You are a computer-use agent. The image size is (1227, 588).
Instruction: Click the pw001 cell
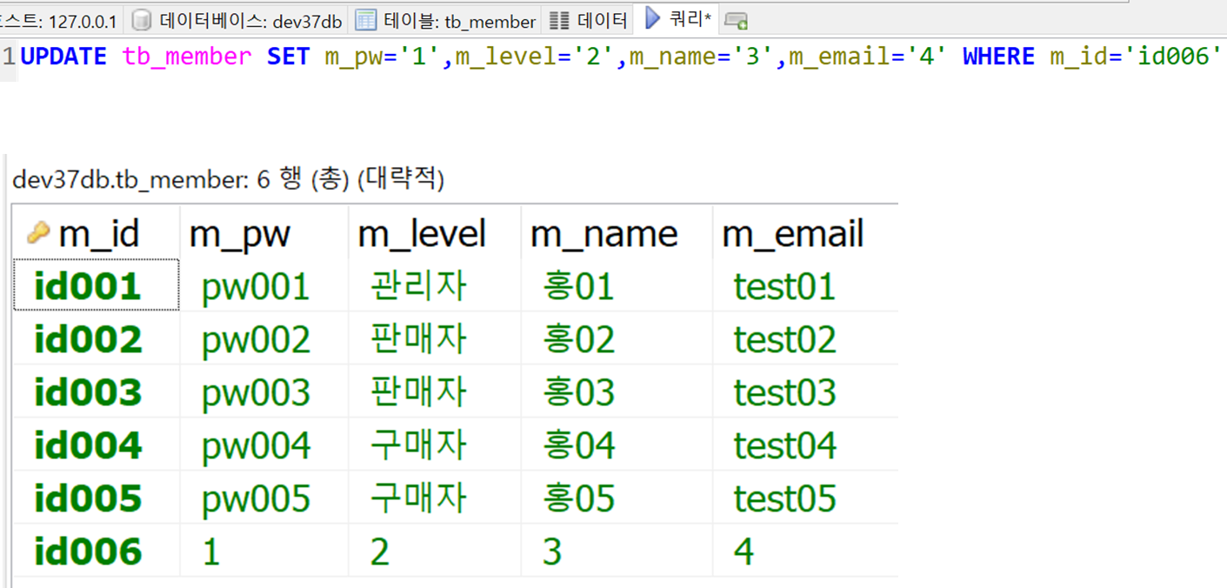[x=263, y=285]
